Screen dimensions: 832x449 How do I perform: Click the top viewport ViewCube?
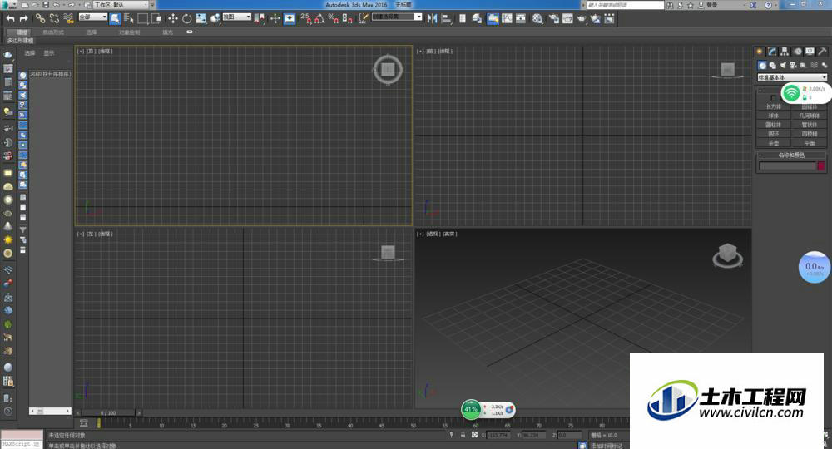pos(388,70)
